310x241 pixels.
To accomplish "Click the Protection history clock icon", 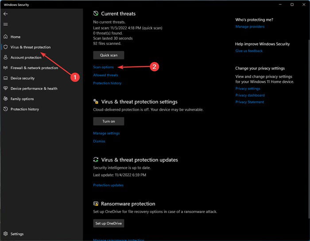I will 5,109.
